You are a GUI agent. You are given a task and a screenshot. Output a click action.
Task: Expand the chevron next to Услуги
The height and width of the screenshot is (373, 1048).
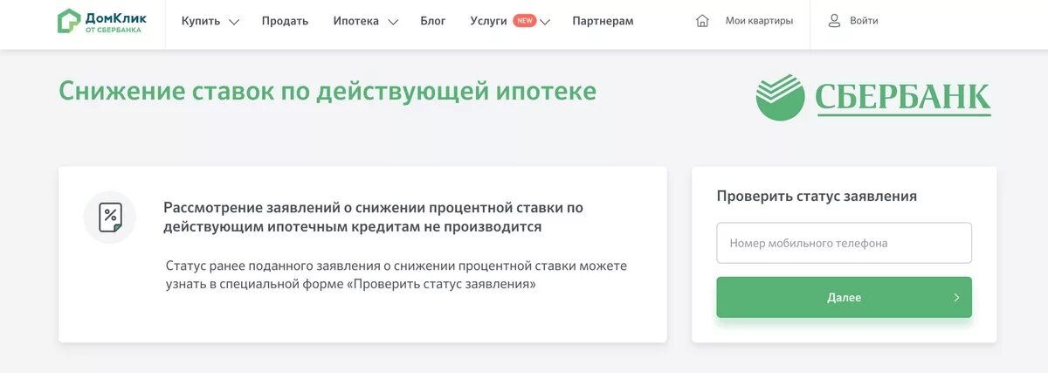pyautogui.click(x=545, y=22)
